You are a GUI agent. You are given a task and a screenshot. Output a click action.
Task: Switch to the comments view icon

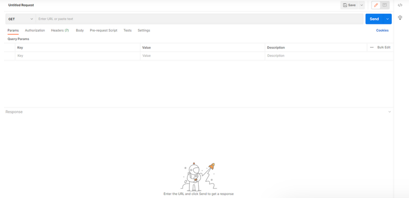tap(384, 5)
